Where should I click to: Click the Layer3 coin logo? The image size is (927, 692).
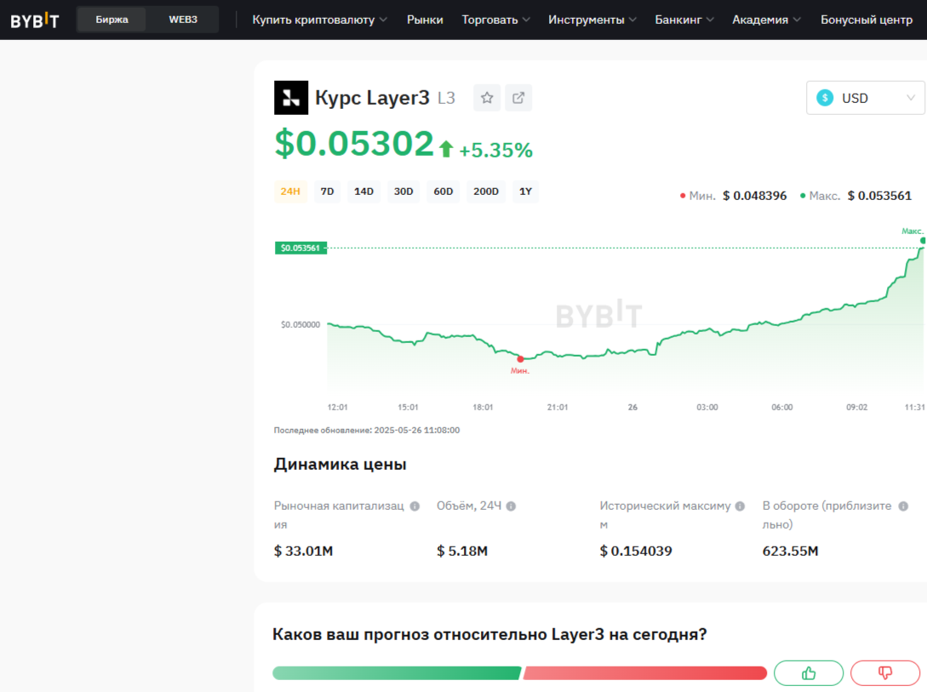click(291, 98)
